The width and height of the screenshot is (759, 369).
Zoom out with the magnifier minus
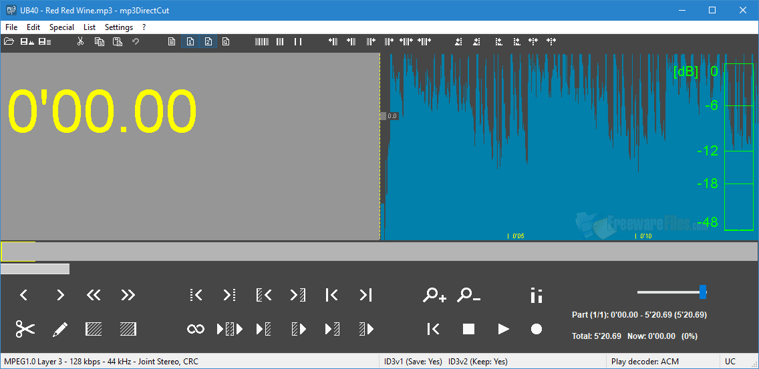coord(468,295)
